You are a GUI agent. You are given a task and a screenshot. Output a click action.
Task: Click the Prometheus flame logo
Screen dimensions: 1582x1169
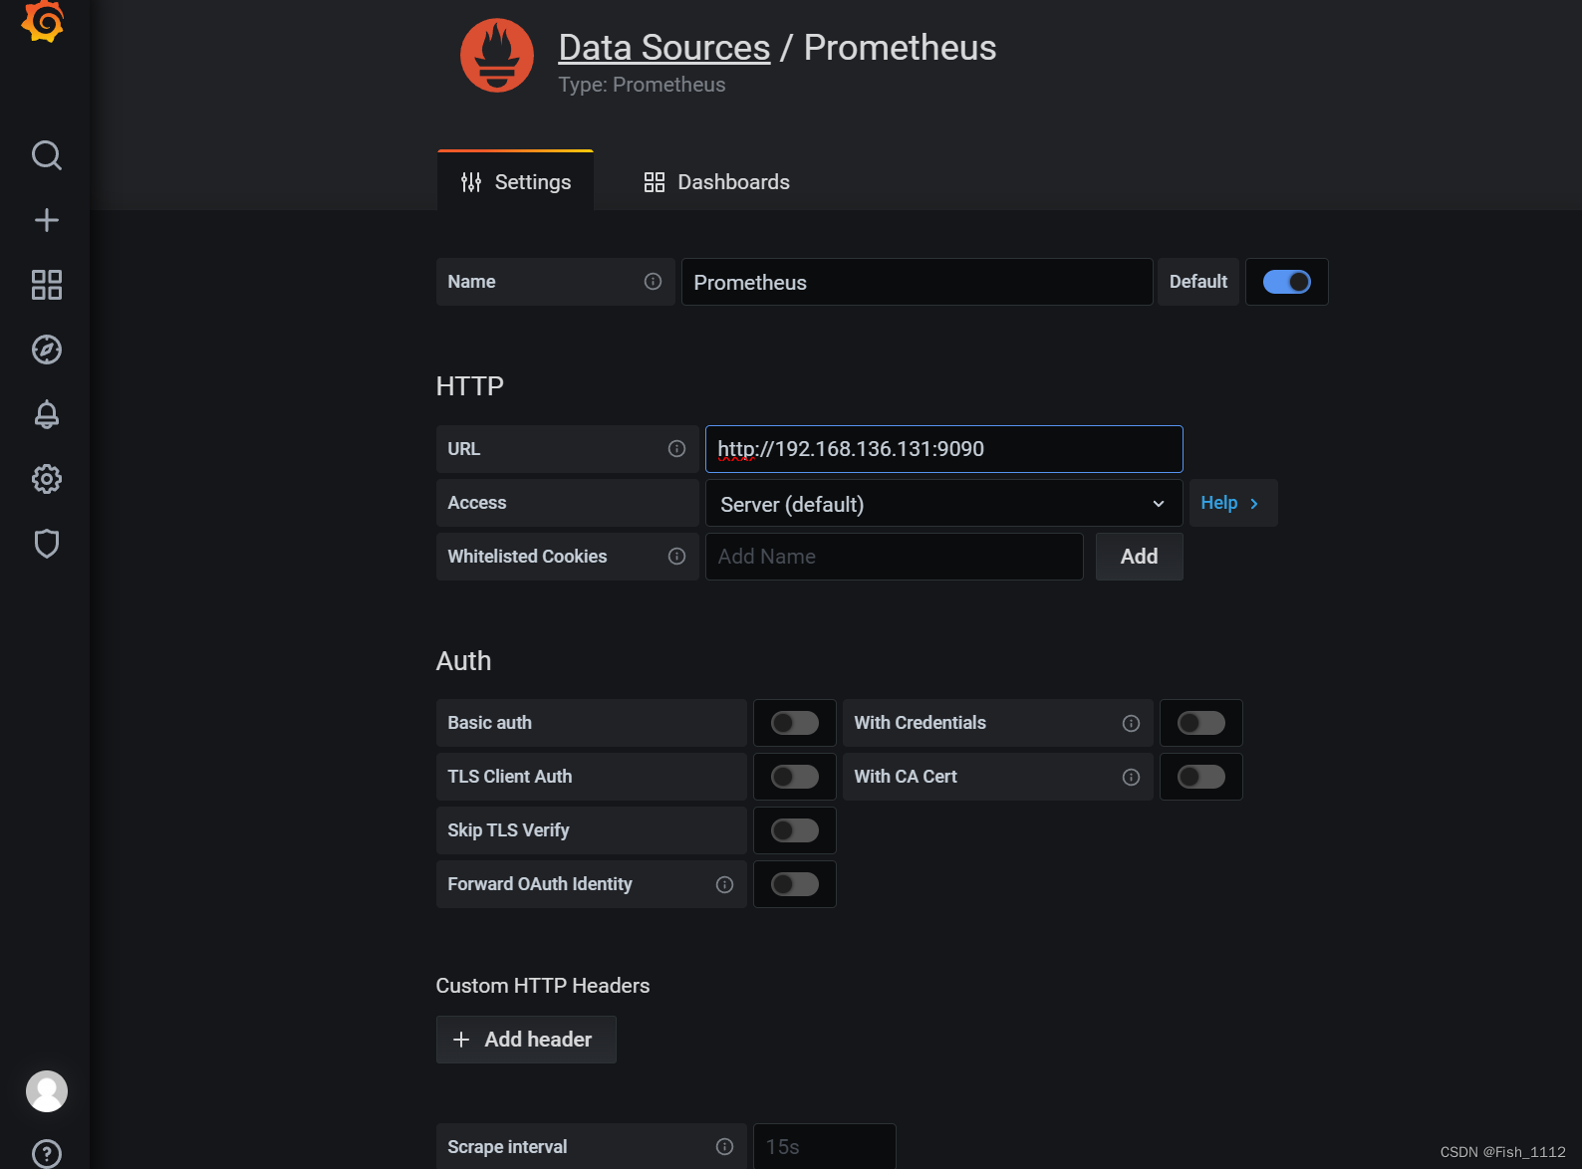point(496,56)
